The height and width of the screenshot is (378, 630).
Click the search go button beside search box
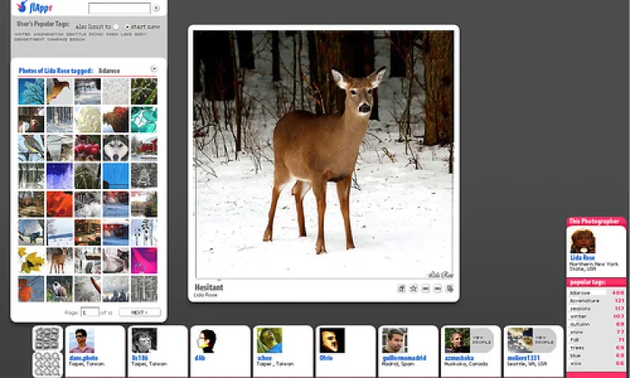[156, 8]
